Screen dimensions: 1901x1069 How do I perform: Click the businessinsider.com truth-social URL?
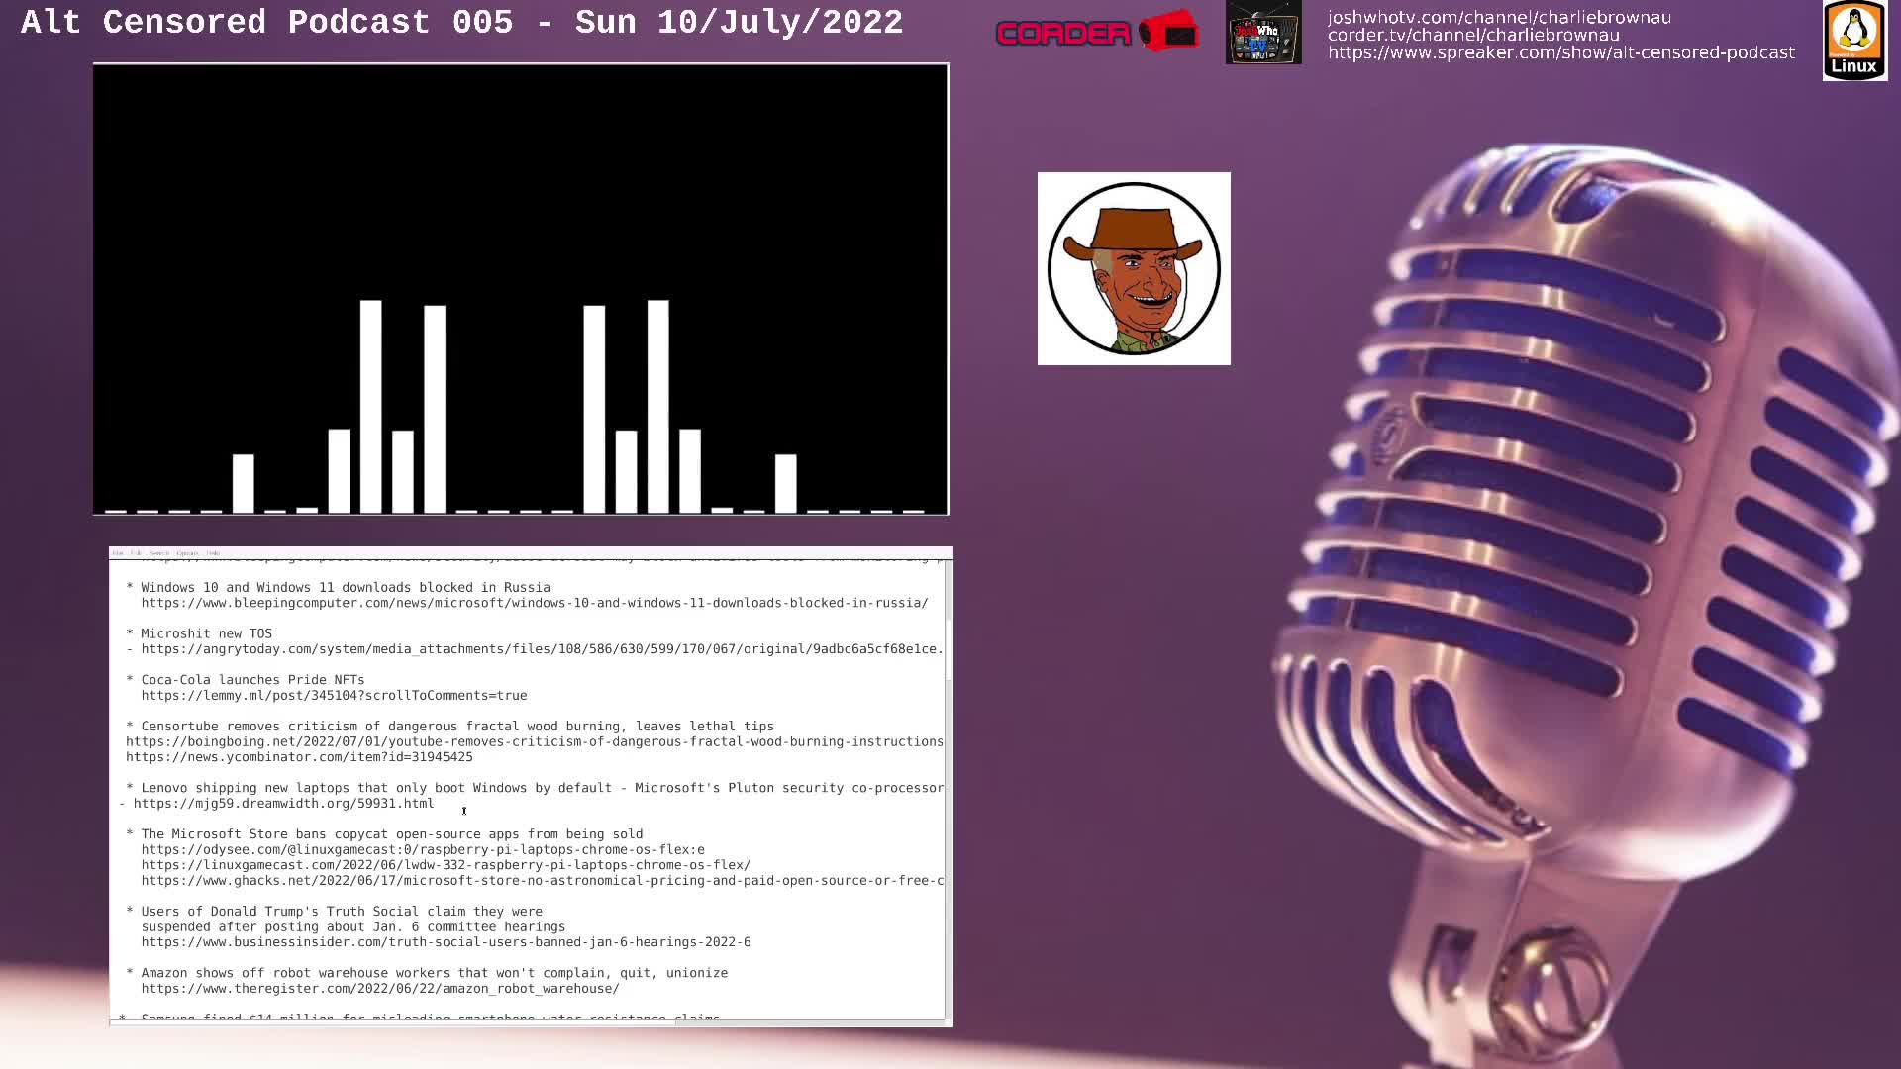[446, 942]
